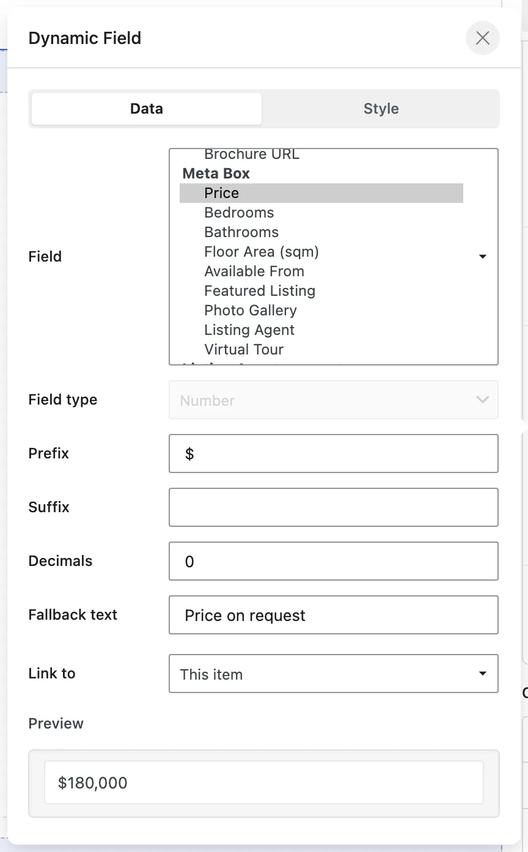528x852 pixels.
Task: Focus the empty Suffix input field
Action: tap(334, 507)
